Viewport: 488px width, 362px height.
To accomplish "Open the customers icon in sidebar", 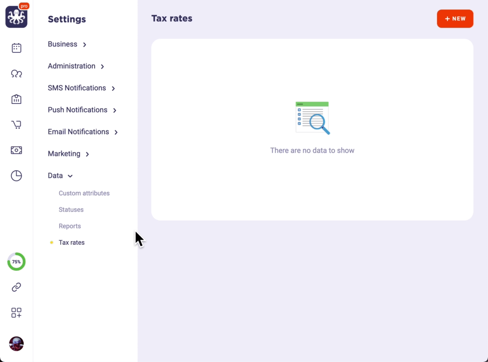I will coord(16,73).
